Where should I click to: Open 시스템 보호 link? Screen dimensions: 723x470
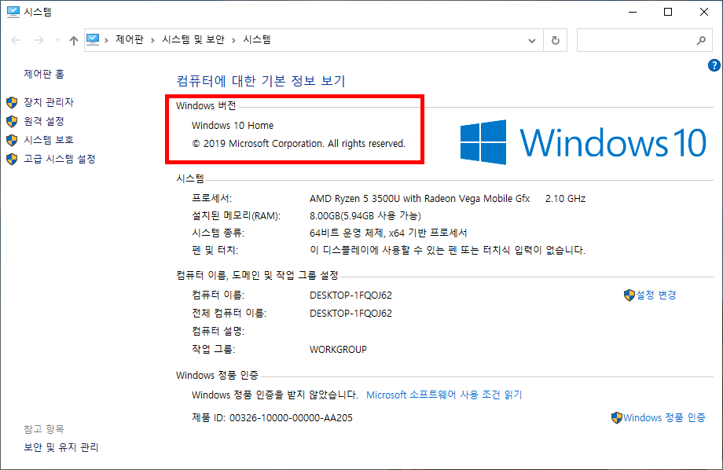point(49,139)
